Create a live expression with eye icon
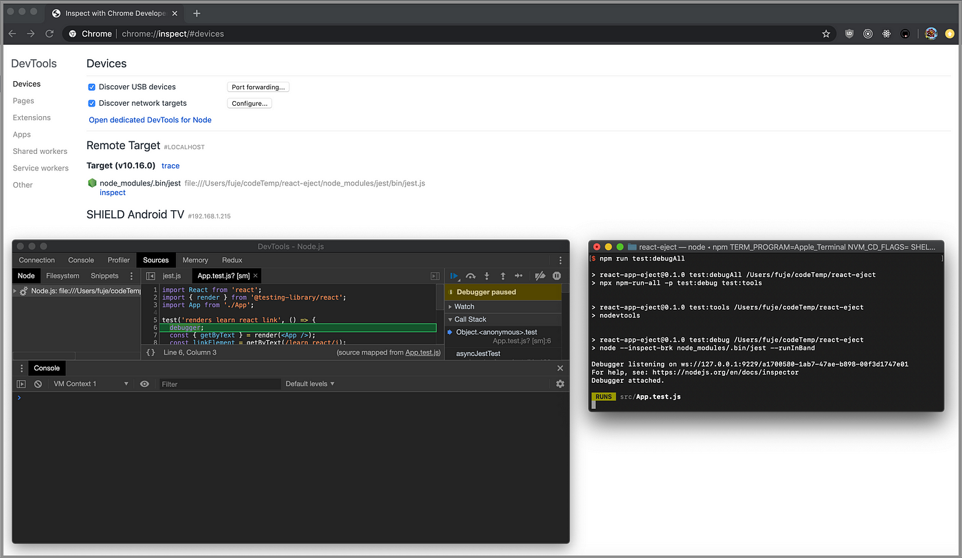 click(144, 384)
